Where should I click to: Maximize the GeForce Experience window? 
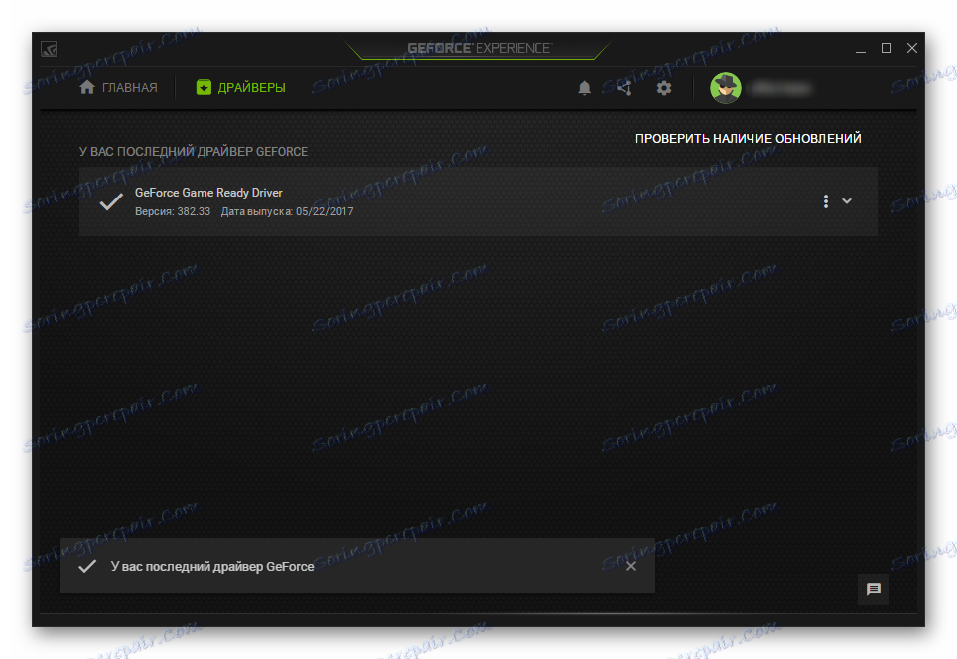(887, 48)
